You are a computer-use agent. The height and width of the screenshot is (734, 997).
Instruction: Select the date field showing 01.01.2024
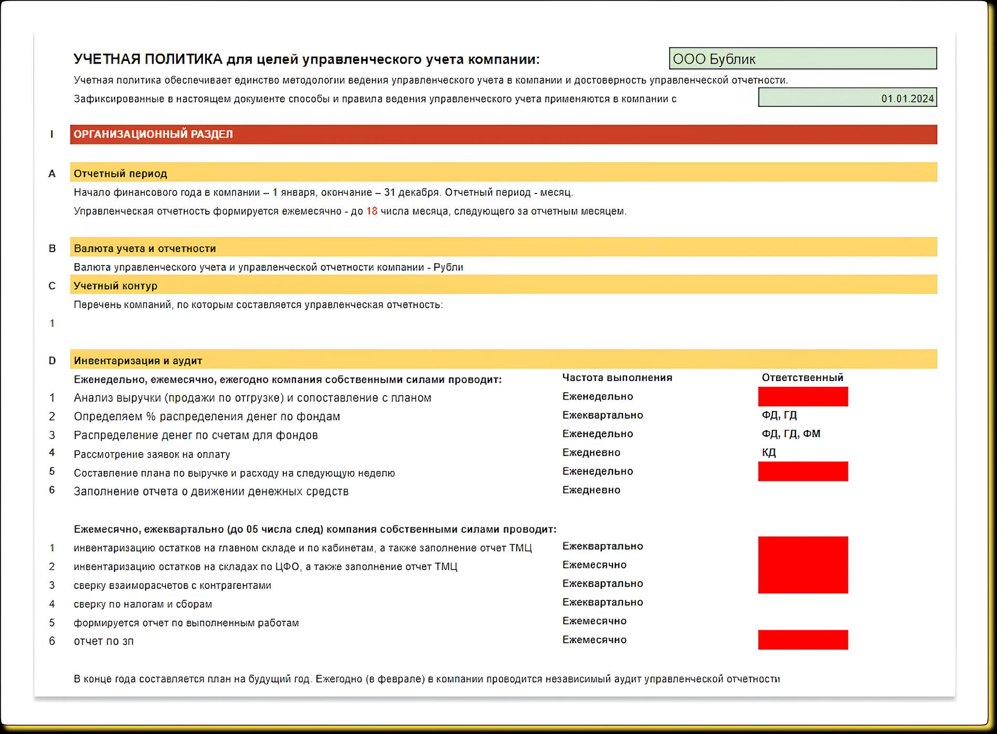(x=847, y=98)
